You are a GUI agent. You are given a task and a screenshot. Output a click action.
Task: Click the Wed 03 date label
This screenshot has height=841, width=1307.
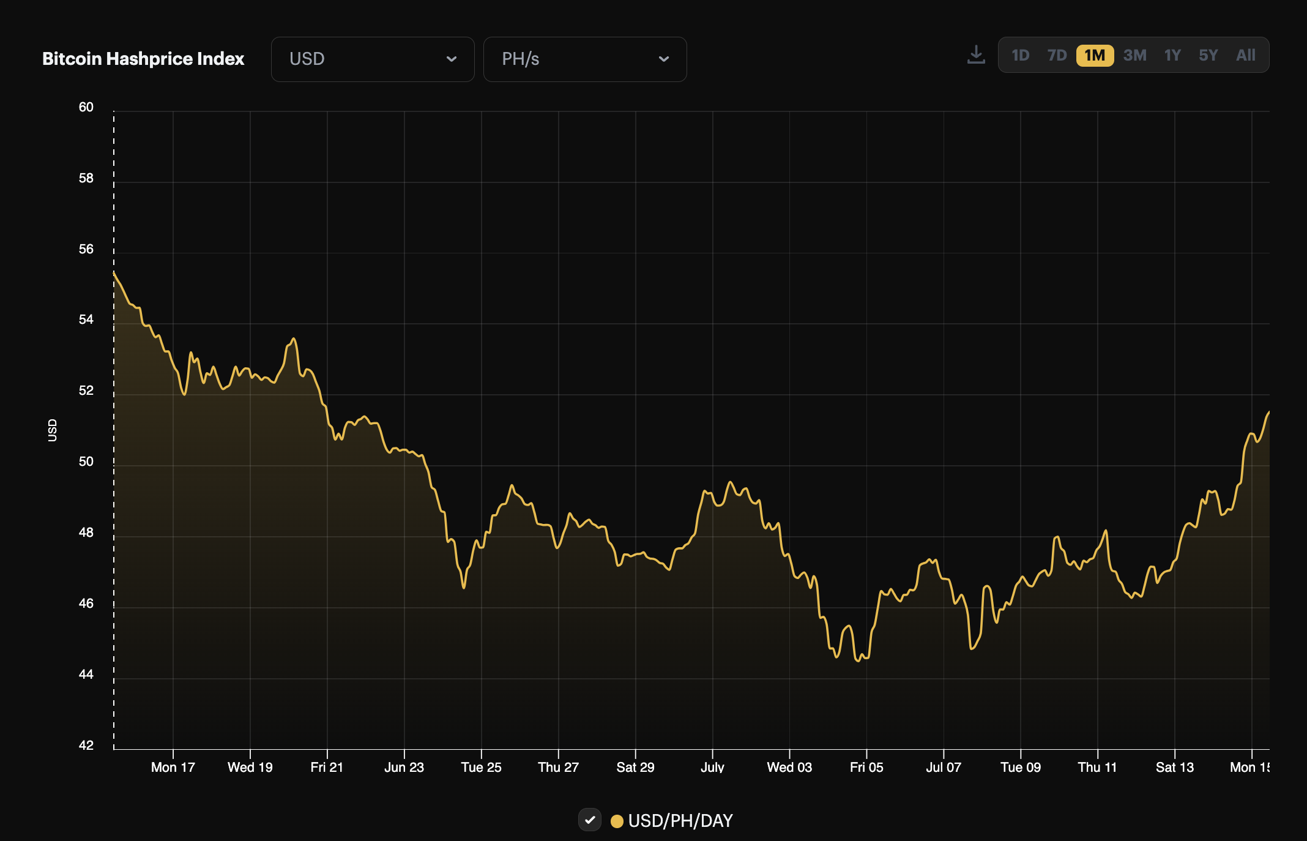point(789,768)
